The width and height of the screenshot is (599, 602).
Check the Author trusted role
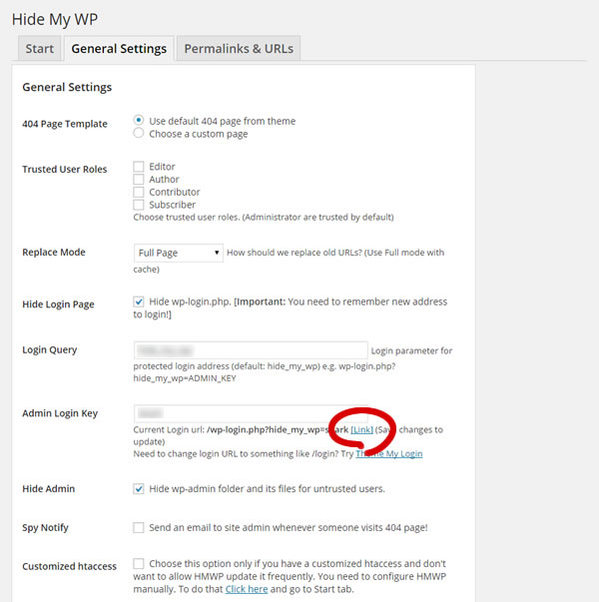[x=139, y=179]
